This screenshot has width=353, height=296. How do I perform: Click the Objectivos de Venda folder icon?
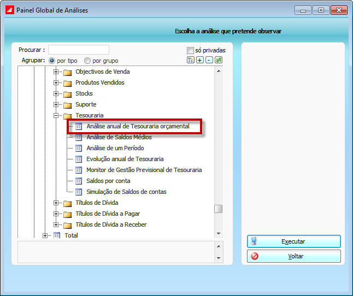67,72
